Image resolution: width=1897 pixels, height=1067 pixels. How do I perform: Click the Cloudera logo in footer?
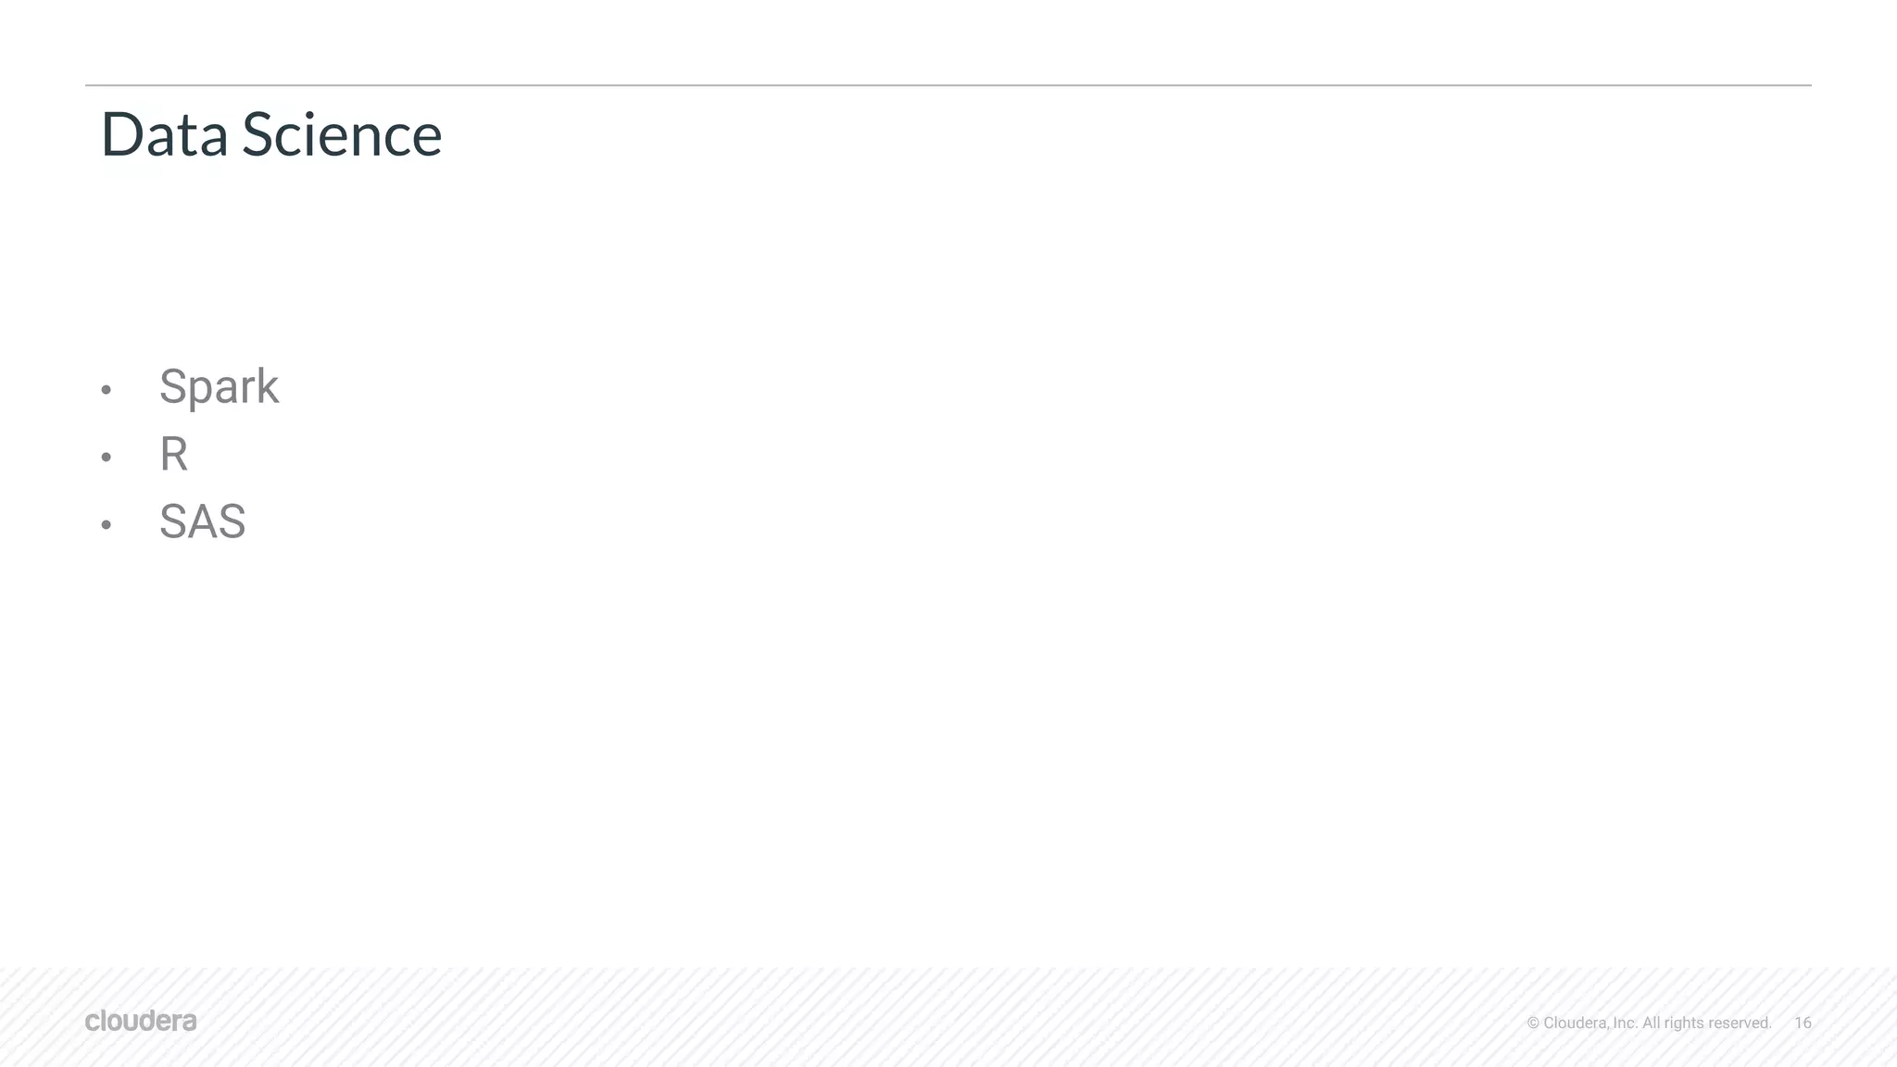[x=141, y=1021]
